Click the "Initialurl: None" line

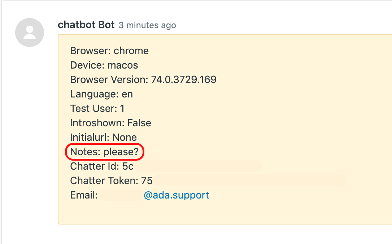pos(103,138)
